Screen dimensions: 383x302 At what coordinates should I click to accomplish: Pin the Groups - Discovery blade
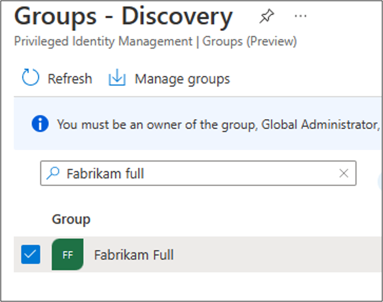point(267,17)
